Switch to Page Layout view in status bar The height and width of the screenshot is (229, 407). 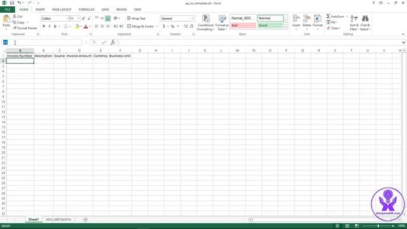(347, 226)
